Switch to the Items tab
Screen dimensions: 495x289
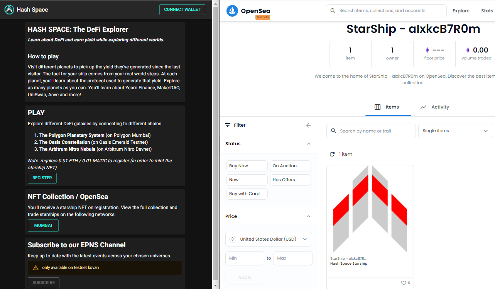[x=388, y=107]
